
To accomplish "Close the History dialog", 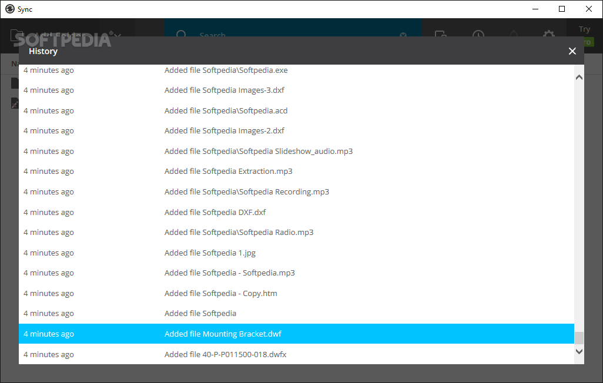I will pos(572,51).
